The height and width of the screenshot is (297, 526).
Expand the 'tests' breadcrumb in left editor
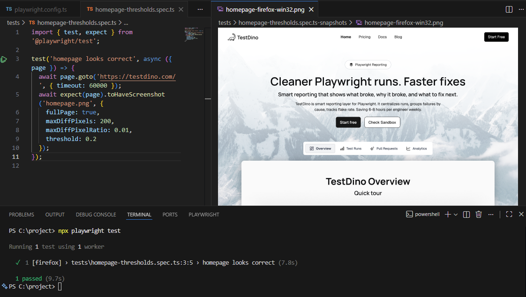click(x=13, y=22)
